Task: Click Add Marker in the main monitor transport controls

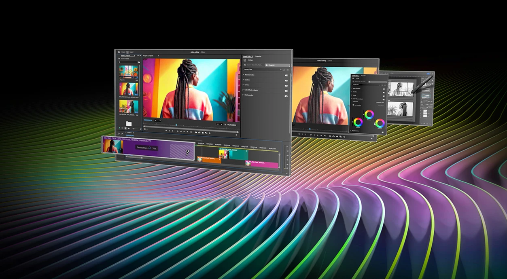Action: pos(166,131)
